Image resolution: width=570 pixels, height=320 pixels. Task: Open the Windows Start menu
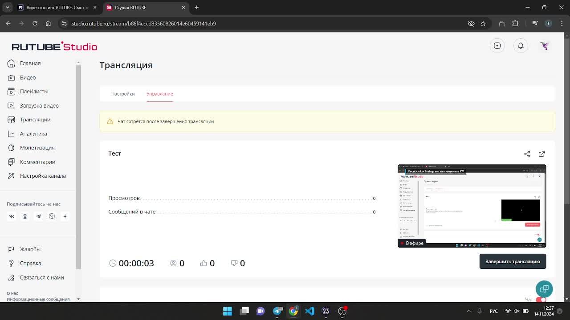(228, 311)
